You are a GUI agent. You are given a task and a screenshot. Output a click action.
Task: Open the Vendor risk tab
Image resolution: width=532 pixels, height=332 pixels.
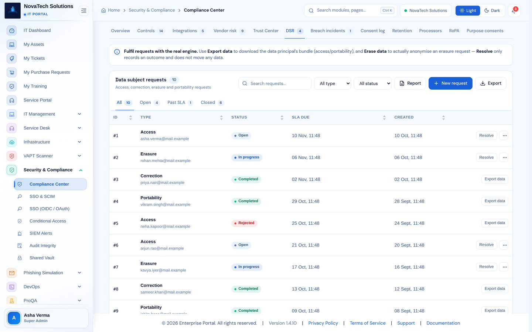229,31
